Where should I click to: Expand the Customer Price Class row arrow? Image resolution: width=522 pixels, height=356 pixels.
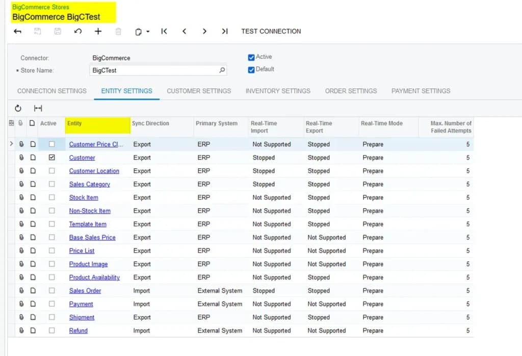(11, 144)
